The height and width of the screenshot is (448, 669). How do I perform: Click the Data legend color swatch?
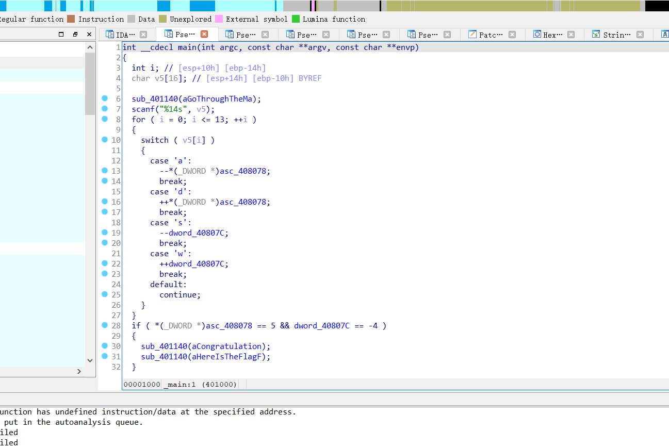[x=131, y=19]
